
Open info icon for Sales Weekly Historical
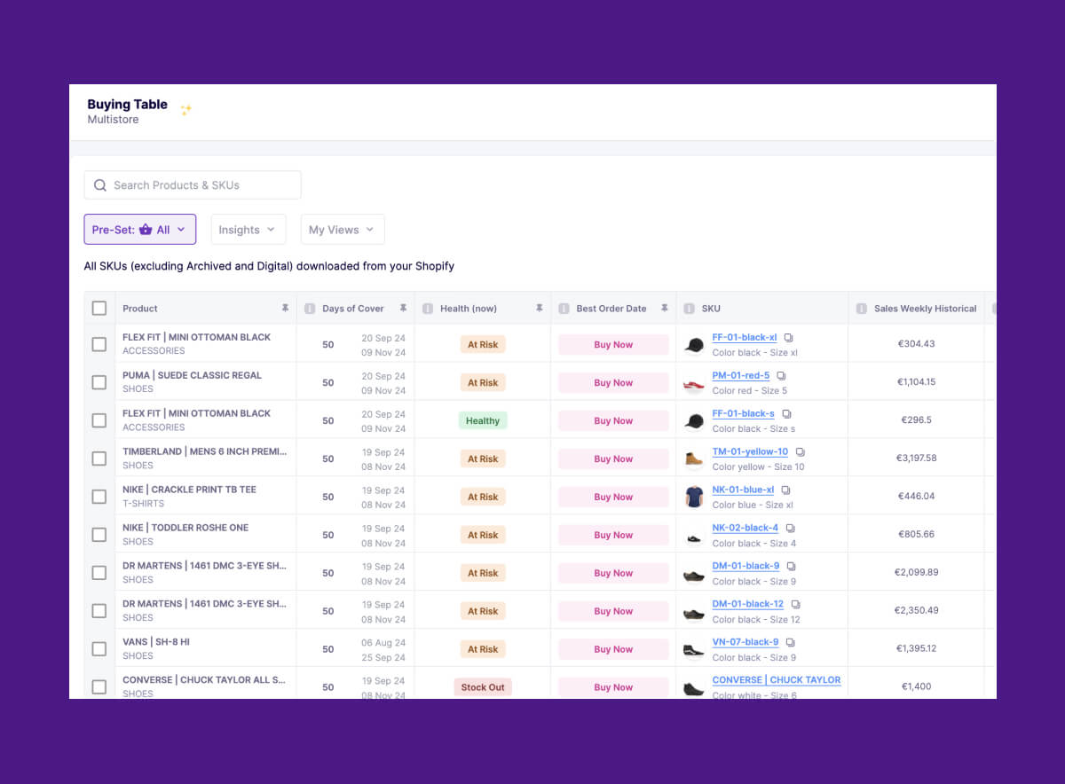861,309
